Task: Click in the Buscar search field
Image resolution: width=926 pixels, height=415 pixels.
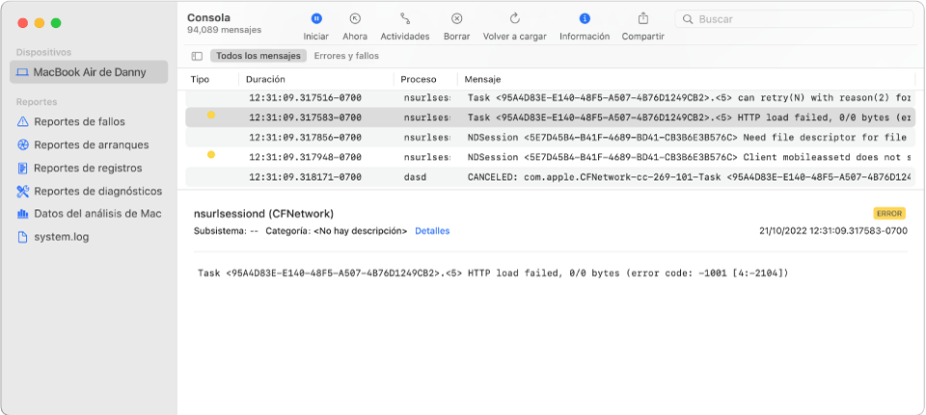Action: (794, 19)
